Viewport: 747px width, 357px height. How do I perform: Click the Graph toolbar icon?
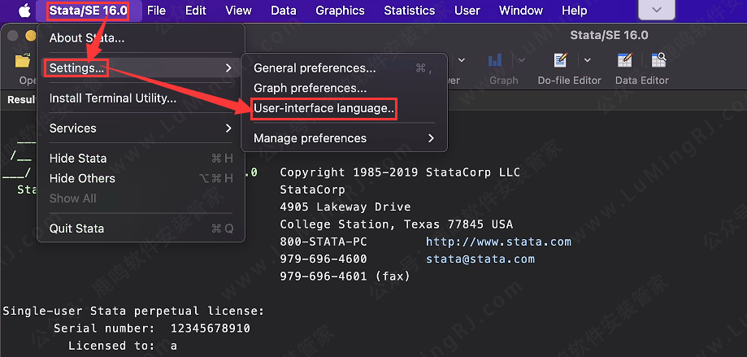(x=495, y=62)
